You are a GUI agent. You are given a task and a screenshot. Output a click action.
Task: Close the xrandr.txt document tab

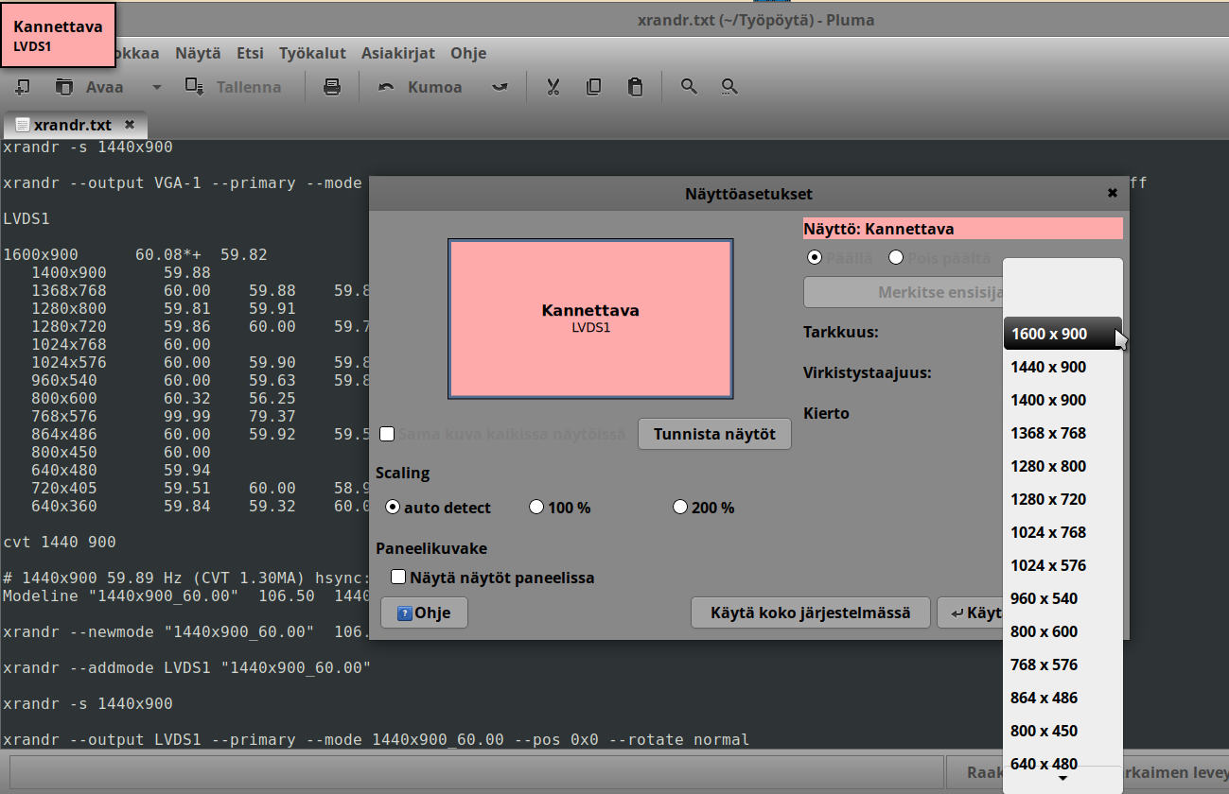tap(130, 124)
